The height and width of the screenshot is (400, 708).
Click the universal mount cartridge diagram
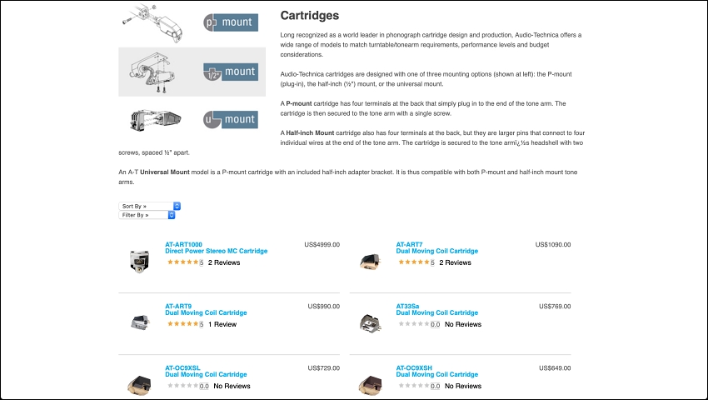(155, 120)
